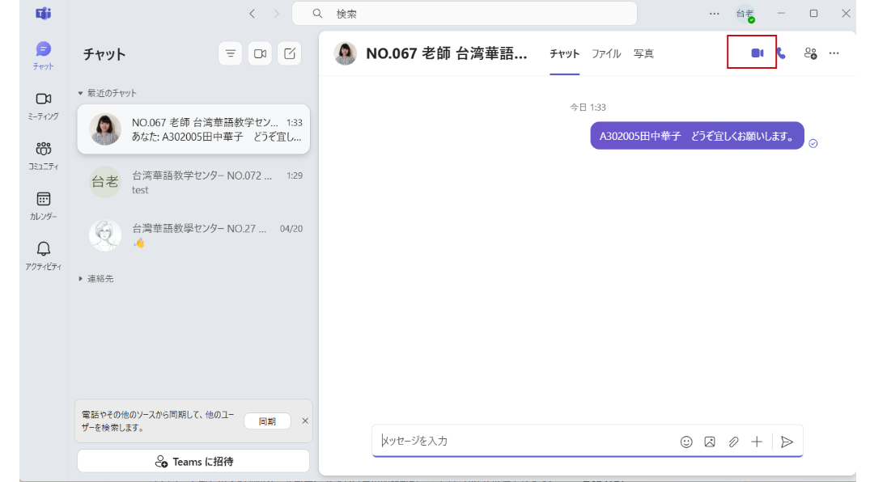Send the message with the arrow icon

[787, 442]
